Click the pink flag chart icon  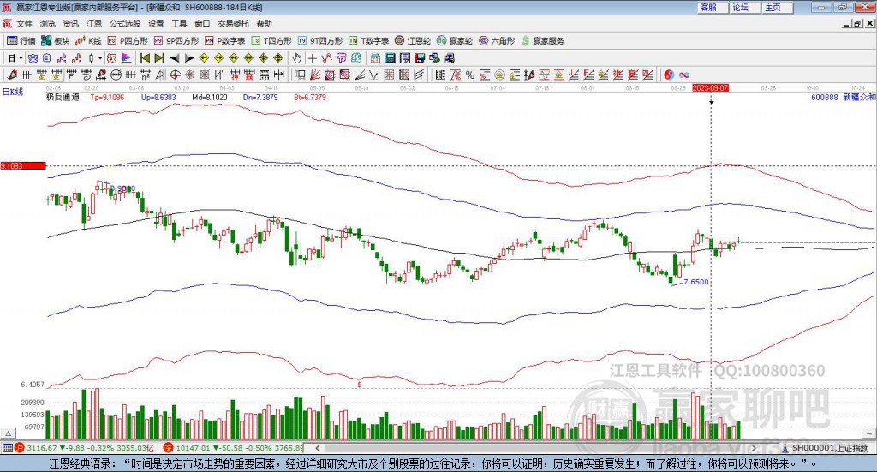click(x=127, y=57)
